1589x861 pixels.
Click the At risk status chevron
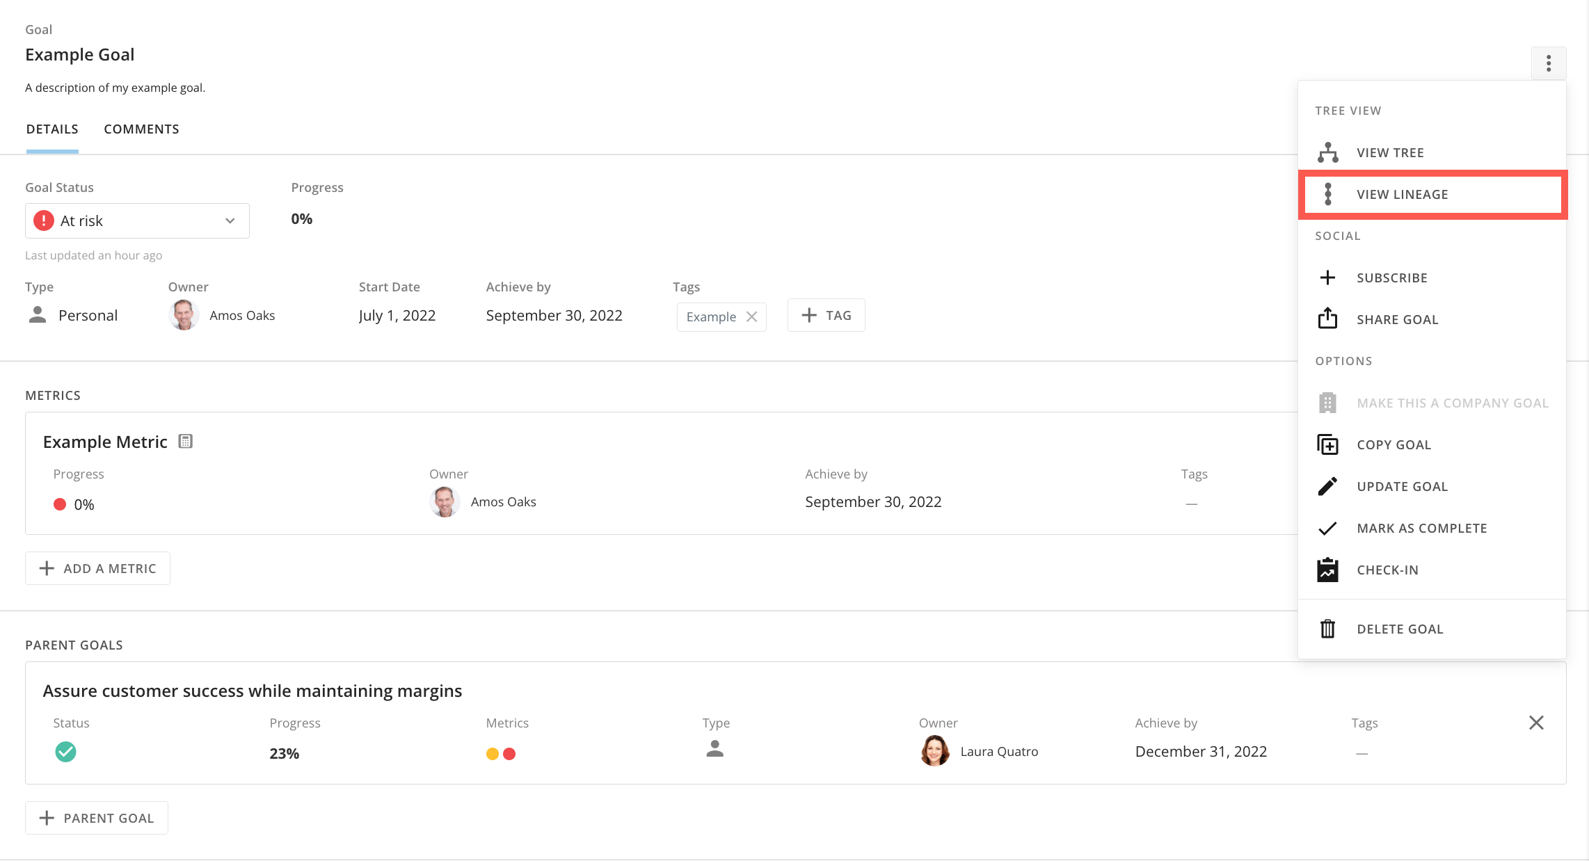point(230,220)
